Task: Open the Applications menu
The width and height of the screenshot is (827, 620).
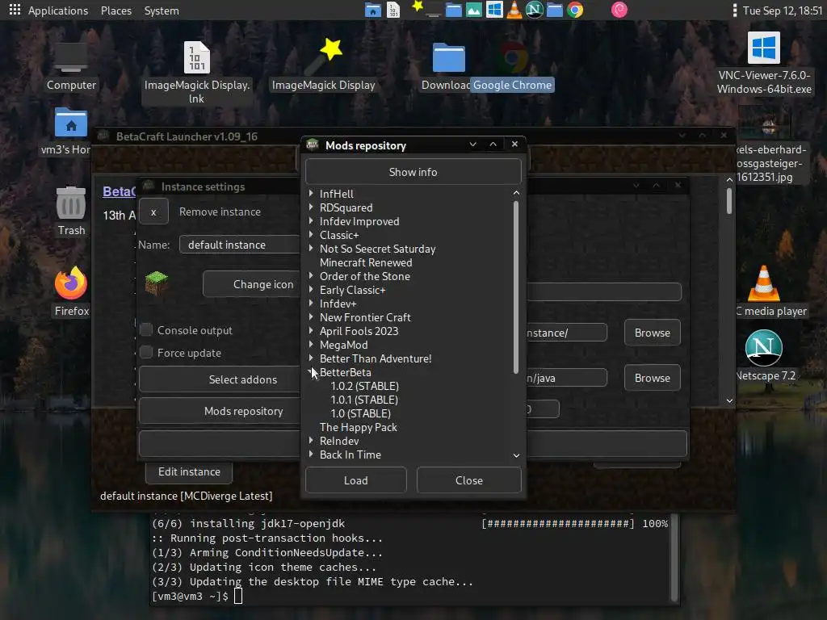Action: [x=58, y=10]
